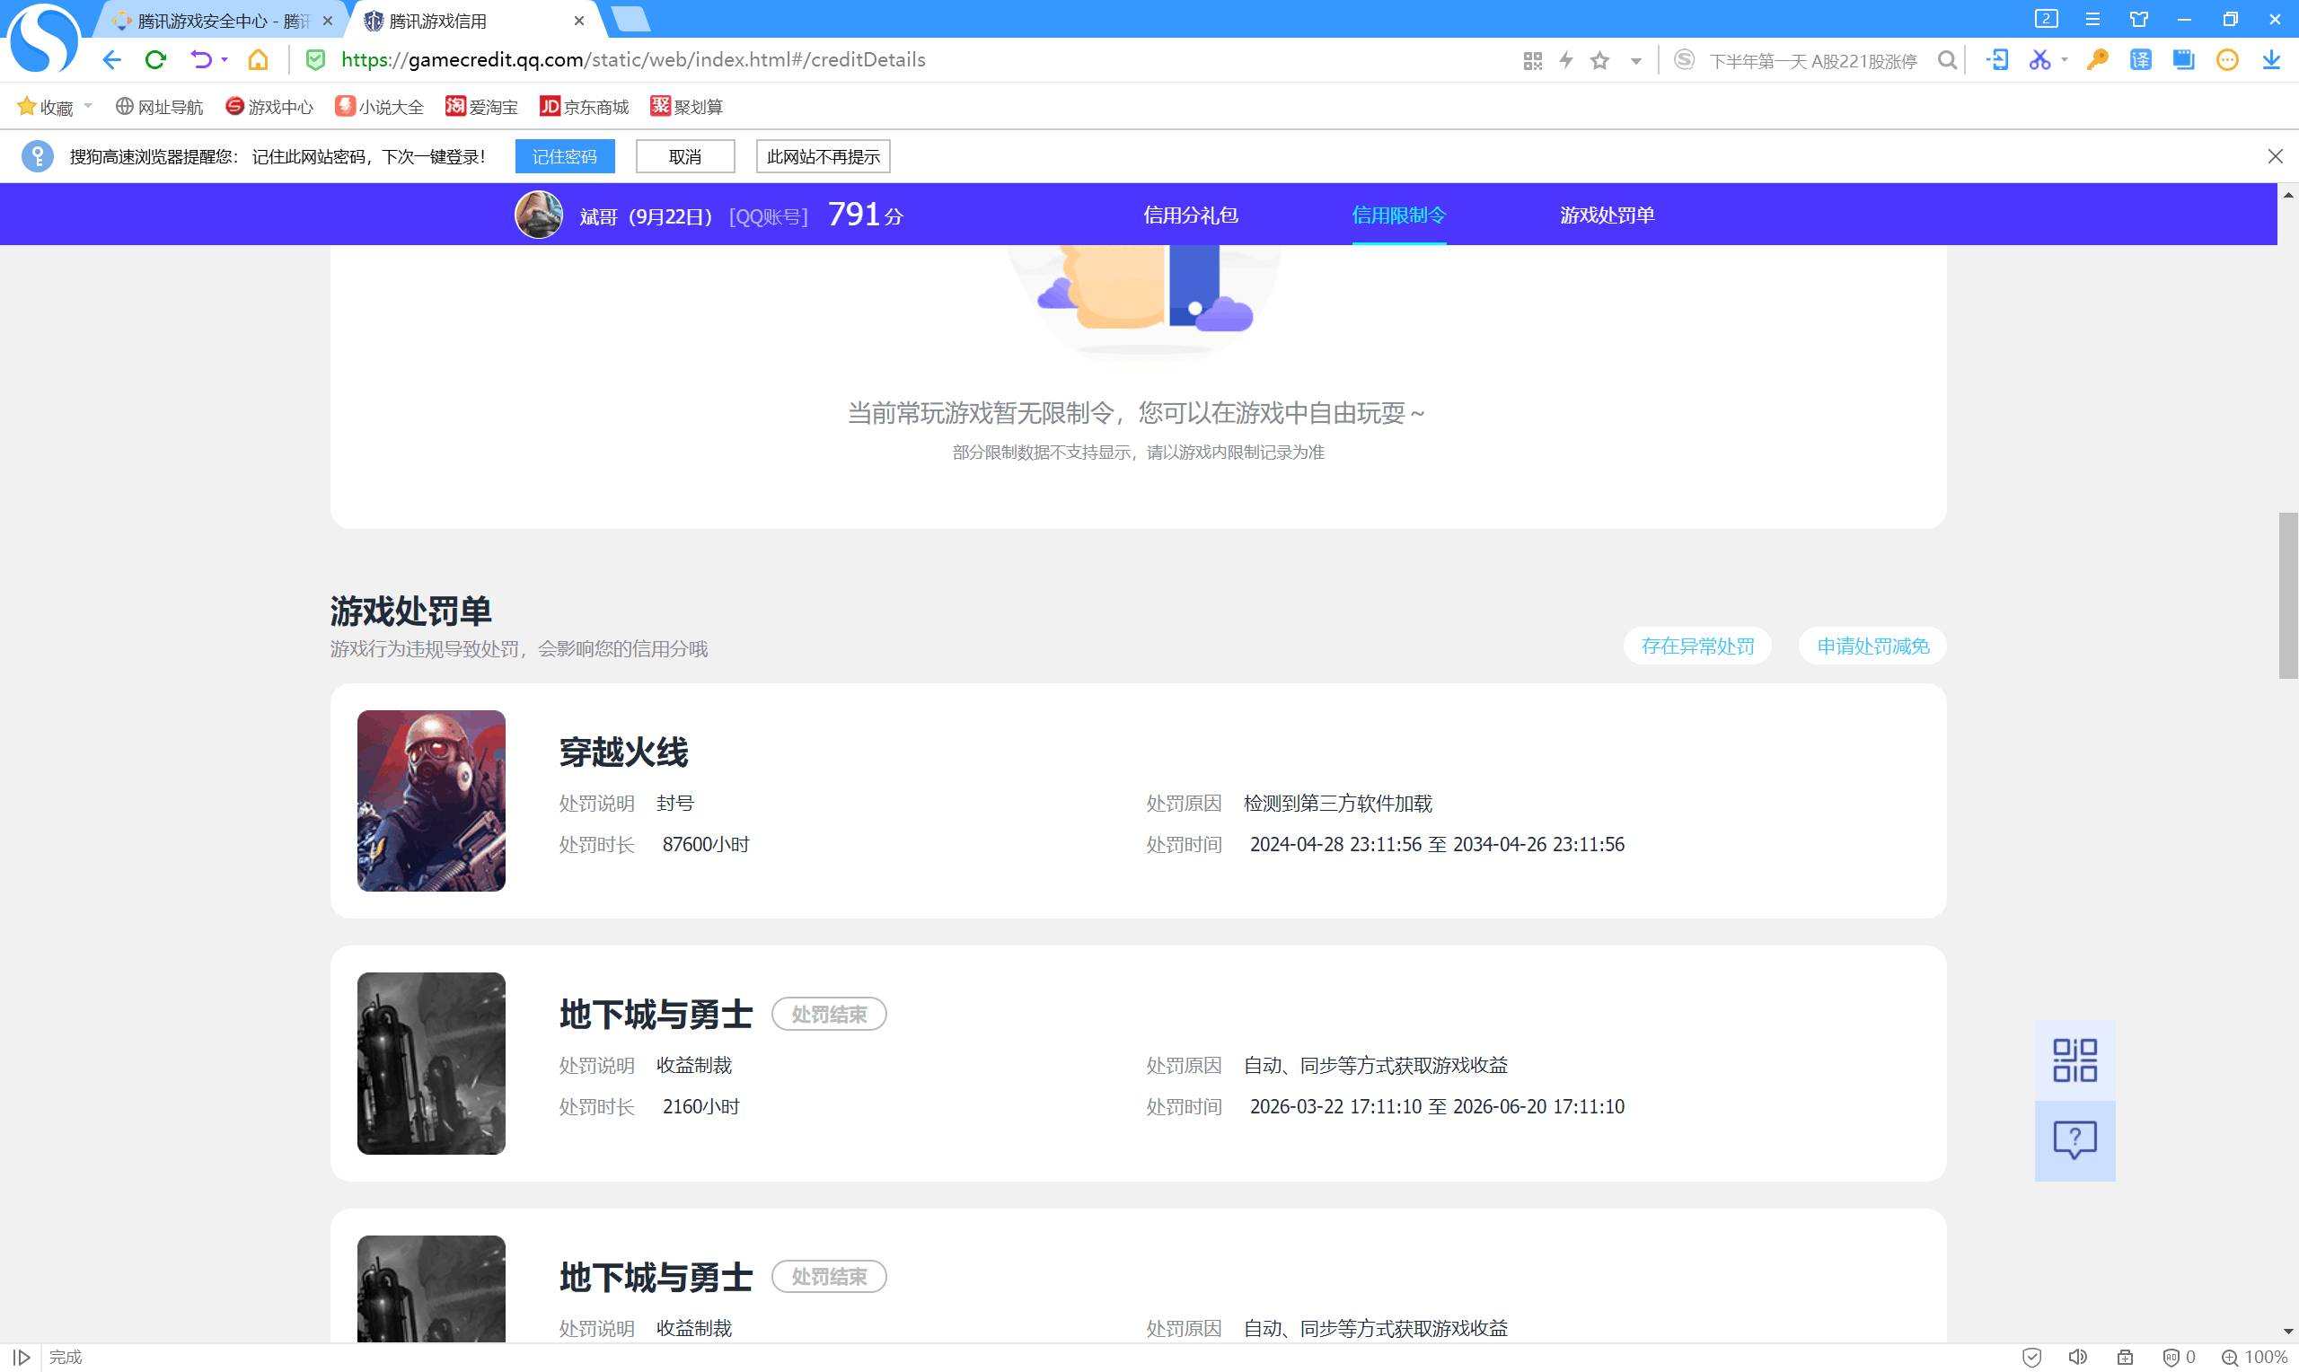Click the search magnifier icon
Screen dimensions: 2299x1372
coord(1947,60)
